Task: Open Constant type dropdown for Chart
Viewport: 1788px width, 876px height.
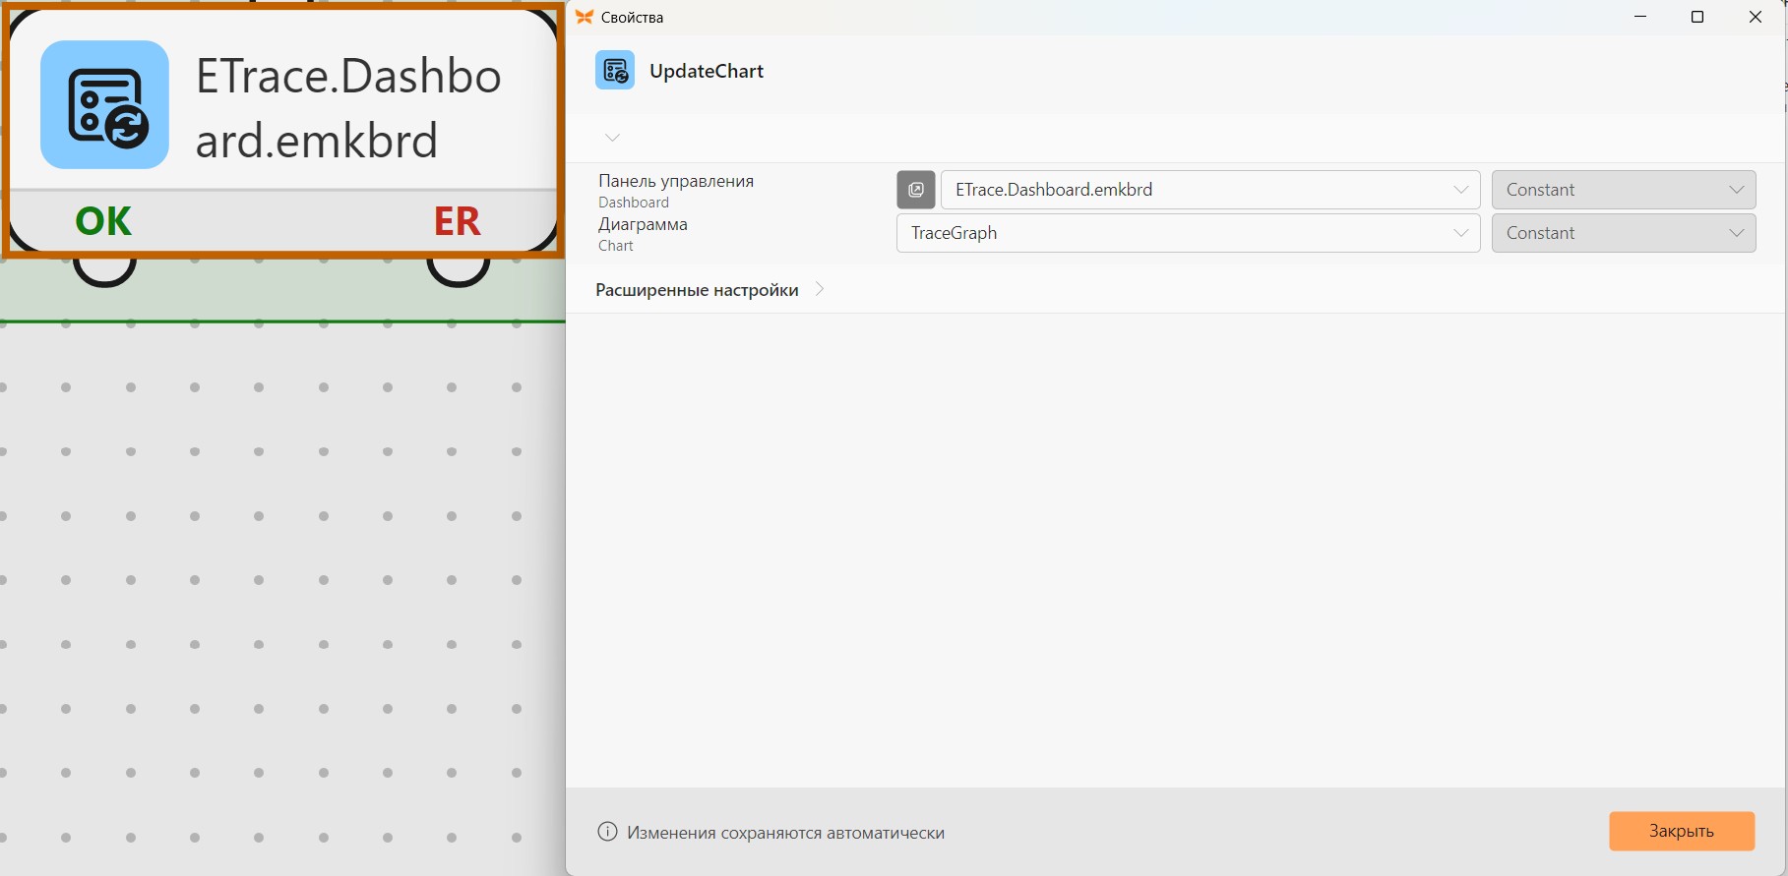Action: 1624,233
